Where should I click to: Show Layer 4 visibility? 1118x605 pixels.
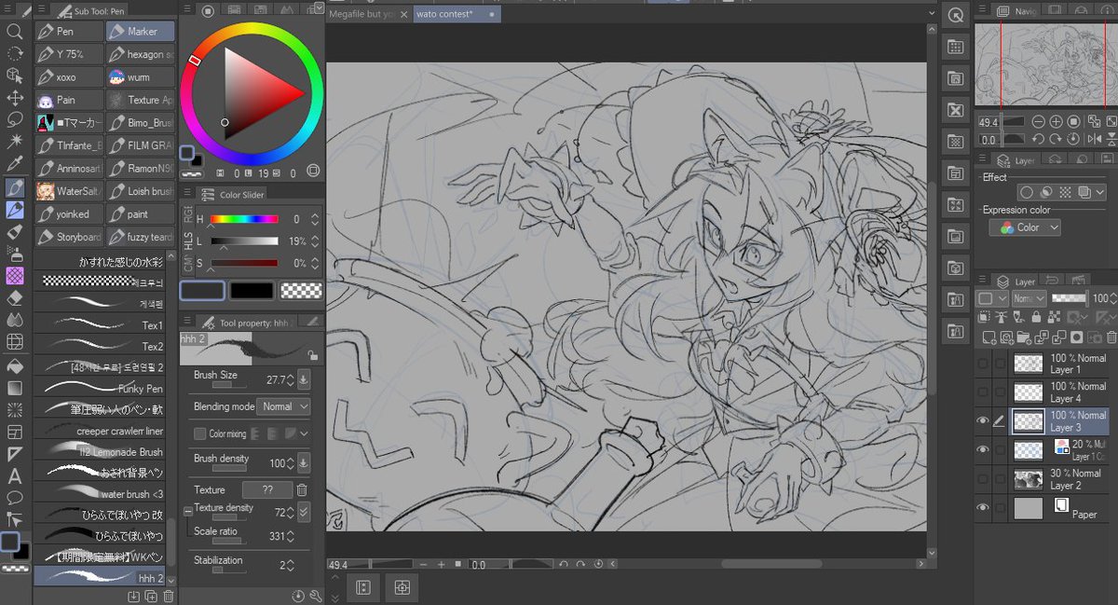click(982, 392)
